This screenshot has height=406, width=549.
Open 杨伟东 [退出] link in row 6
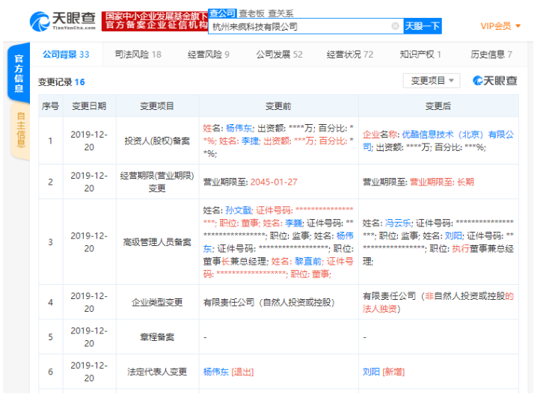coord(228,372)
